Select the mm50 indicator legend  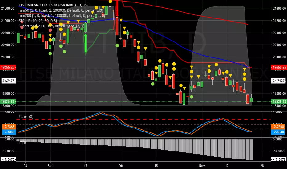61,10
